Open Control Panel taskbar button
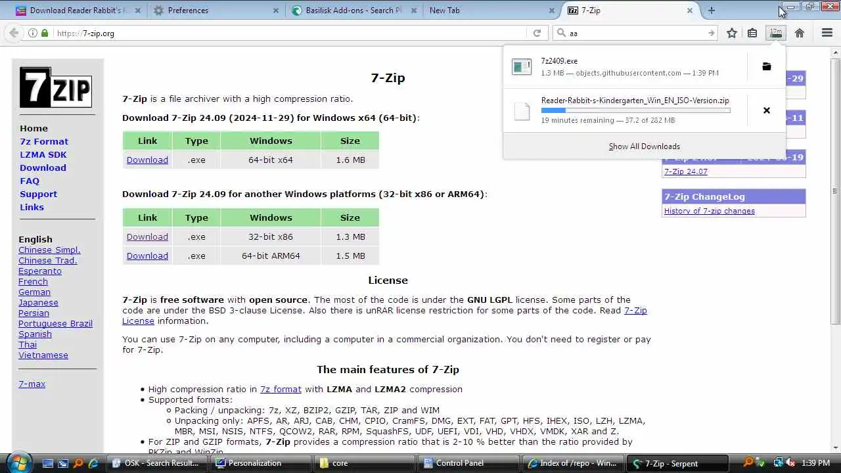The image size is (841, 473). pos(470,463)
